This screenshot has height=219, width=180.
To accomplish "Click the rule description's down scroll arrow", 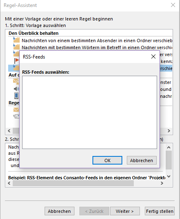I will coord(169,176).
